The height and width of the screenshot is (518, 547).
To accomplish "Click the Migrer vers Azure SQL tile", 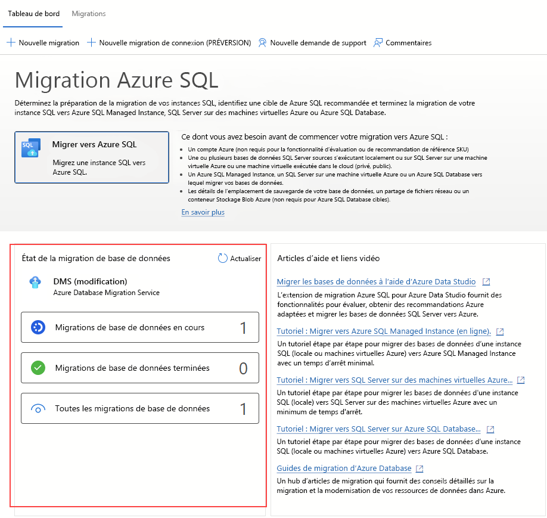I will tap(91, 157).
